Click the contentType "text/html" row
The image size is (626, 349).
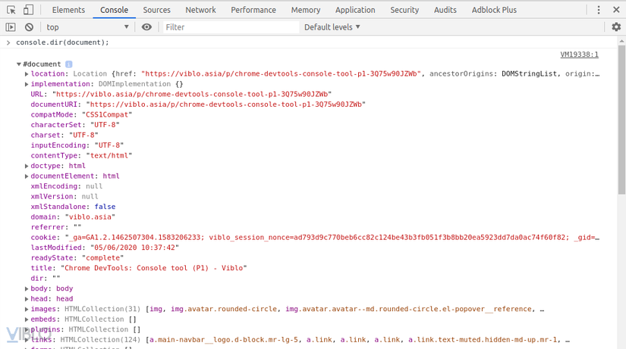coord(81,156)
